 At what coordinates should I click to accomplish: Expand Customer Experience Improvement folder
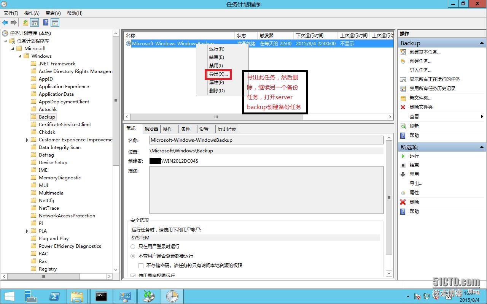[x=27, y=140]
